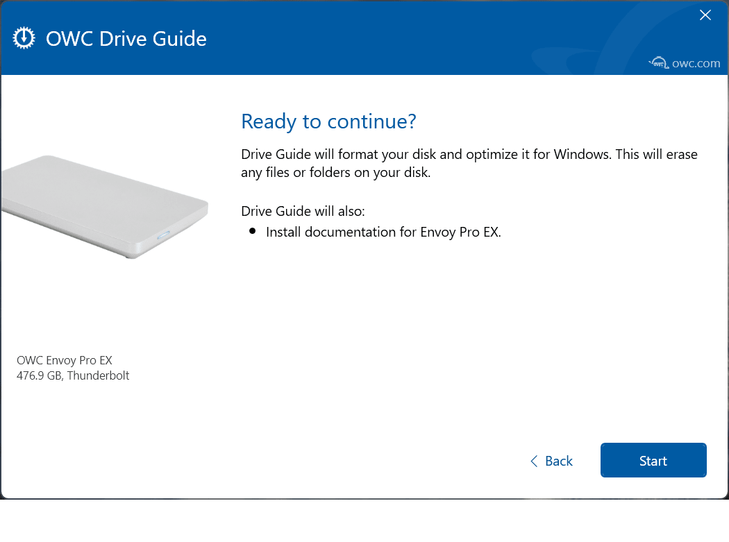Click the Ready to continue heading
The width and height of the screenshot is (729, 542).
pos(328,121)
